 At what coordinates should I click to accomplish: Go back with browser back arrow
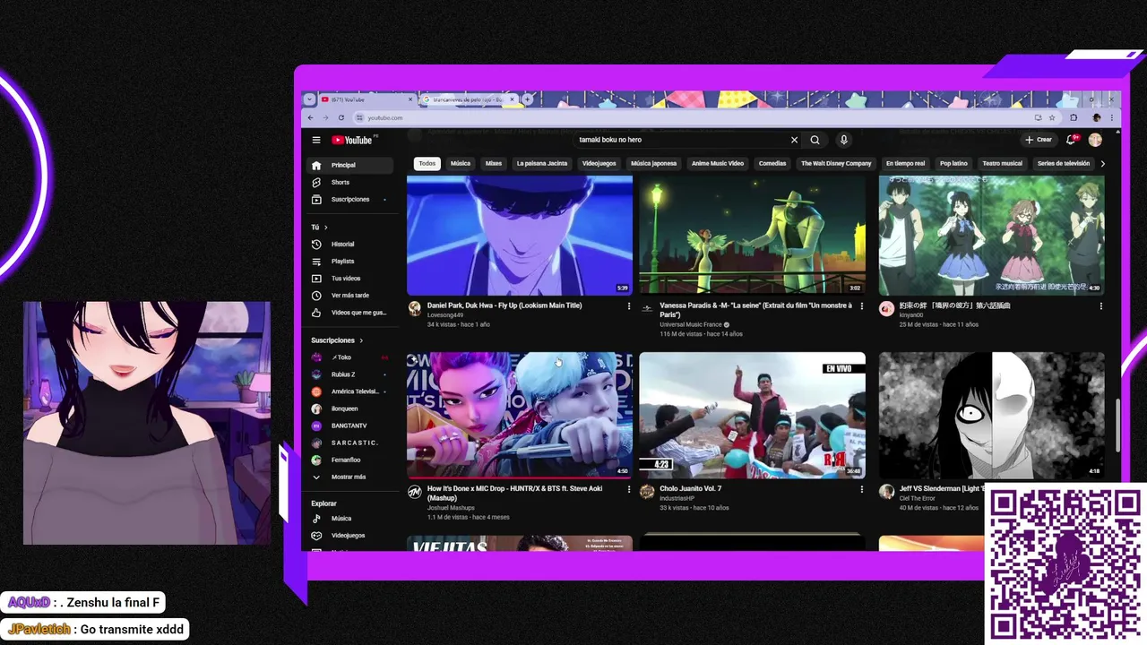click(311, 117)
